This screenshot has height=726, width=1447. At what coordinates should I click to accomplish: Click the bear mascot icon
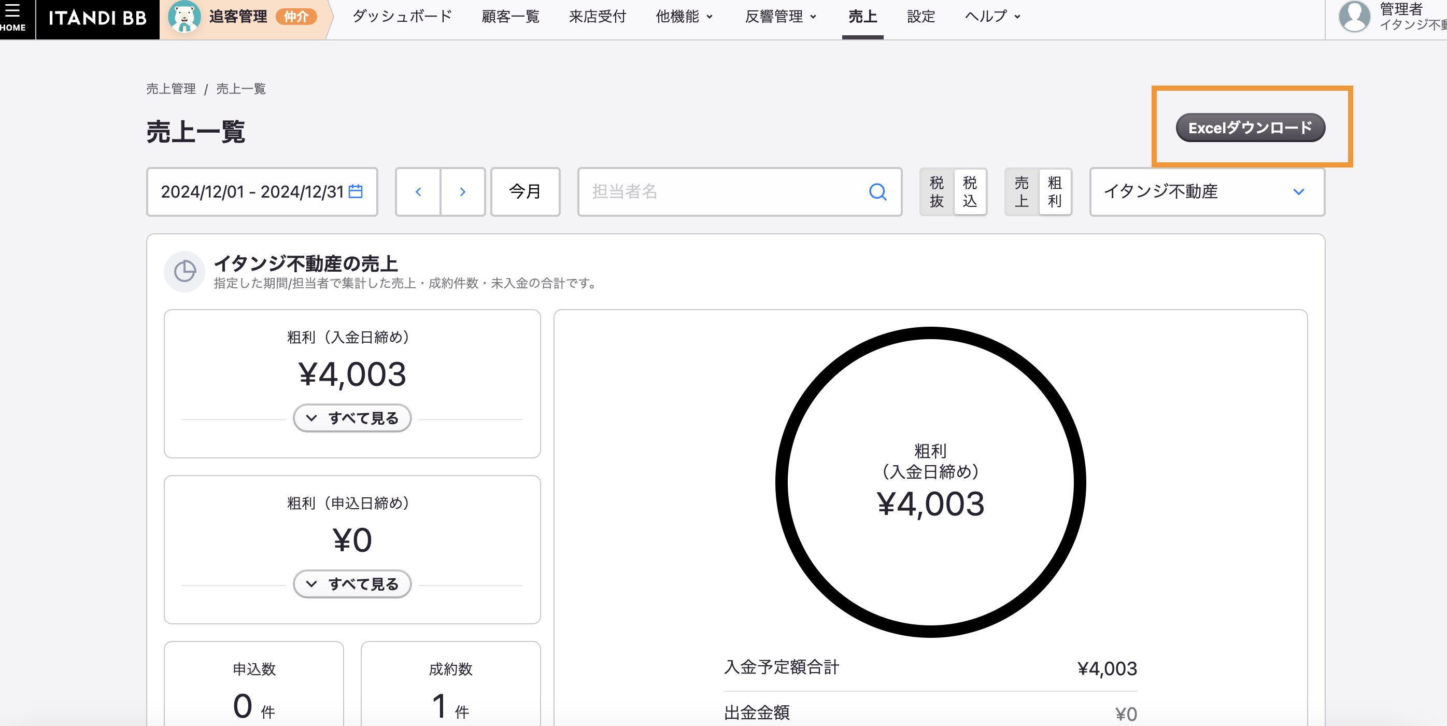(x=183, y=17)
